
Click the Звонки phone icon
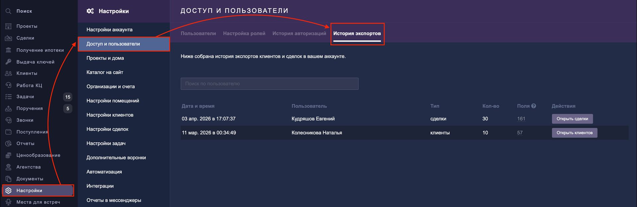(x=8, y=120)
